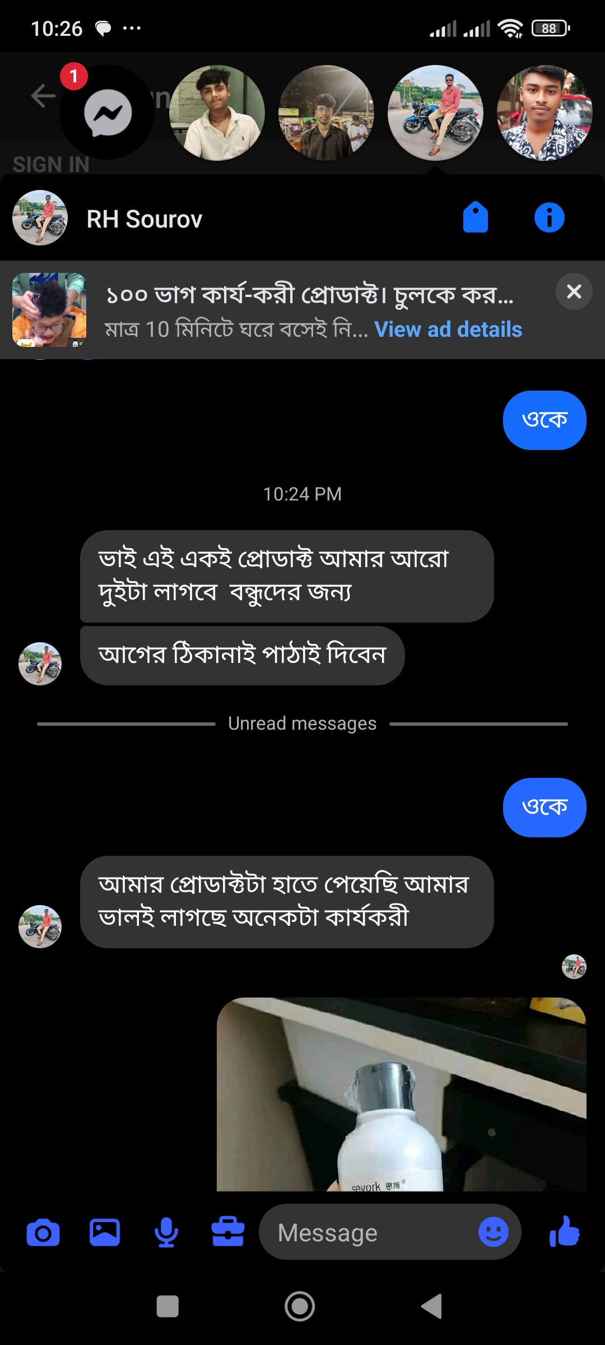The height and width of the screenshot is (1345, 605).
Task: Open the blue label tag icon
Action: 475,217
